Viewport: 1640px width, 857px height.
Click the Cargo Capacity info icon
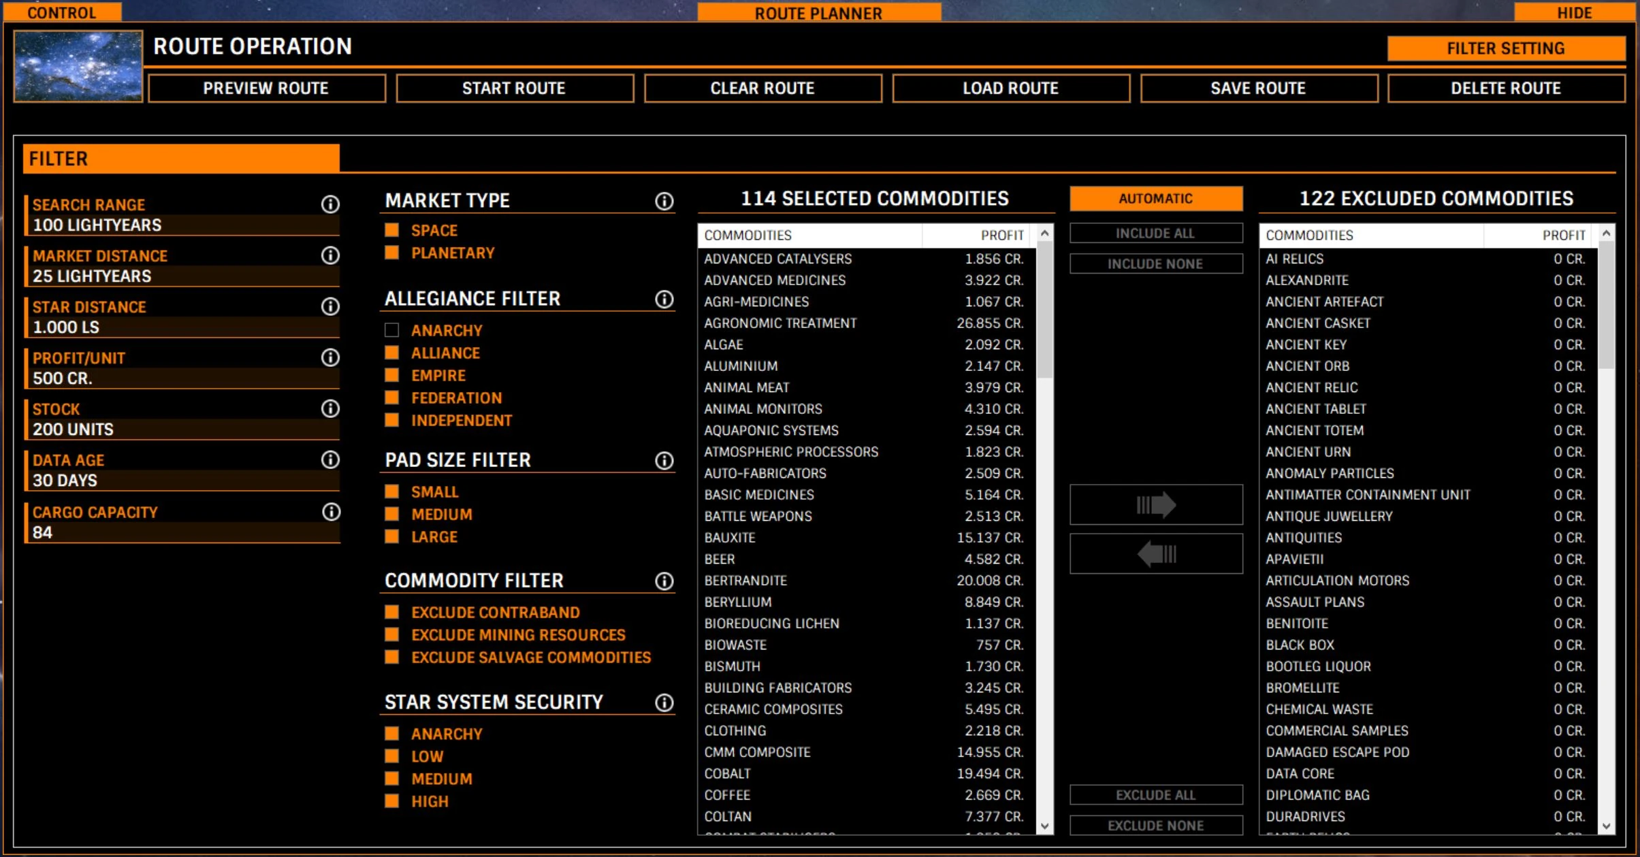(331, 512)
